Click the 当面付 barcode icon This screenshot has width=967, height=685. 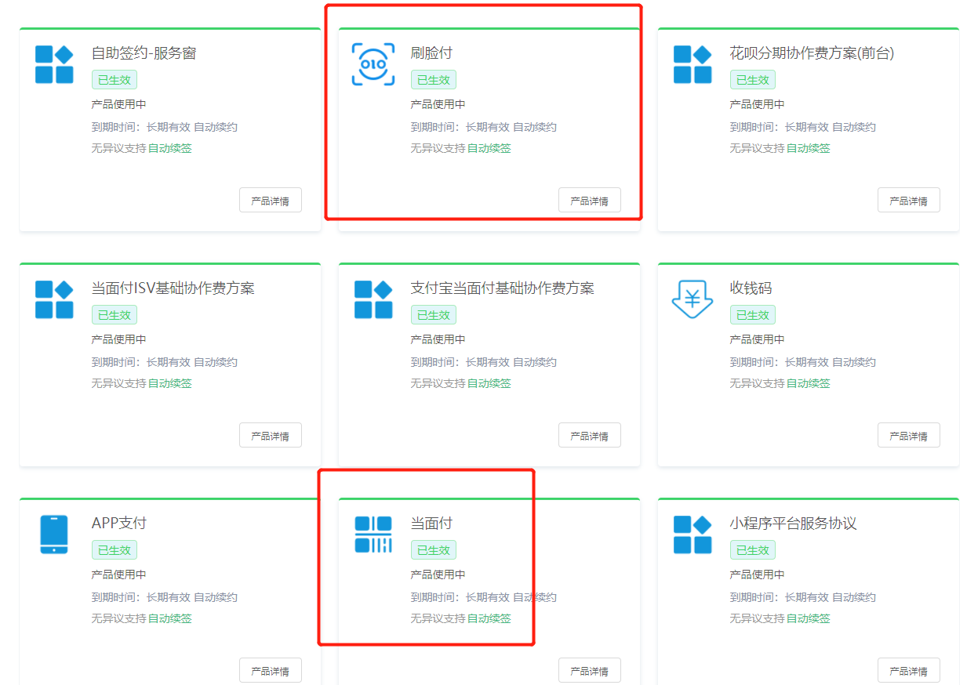pyautogui.click(x=373, y=535)
